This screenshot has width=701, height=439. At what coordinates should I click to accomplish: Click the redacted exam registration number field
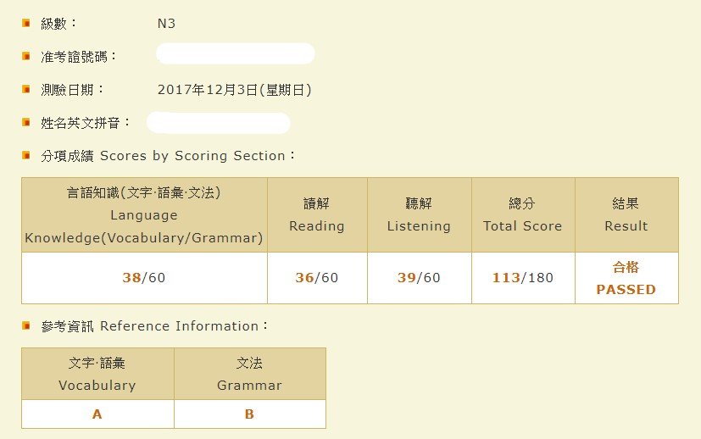[236, 53]
